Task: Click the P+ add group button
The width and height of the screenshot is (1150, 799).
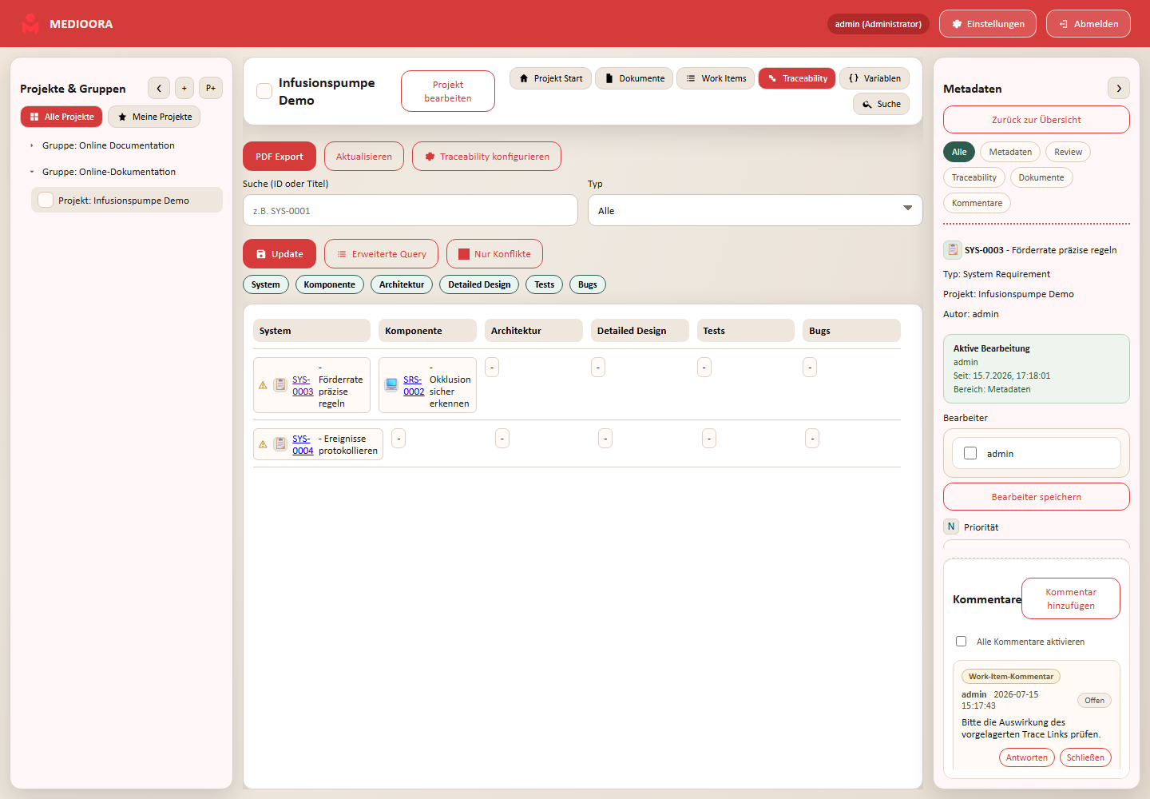Action: coord(211,88)
